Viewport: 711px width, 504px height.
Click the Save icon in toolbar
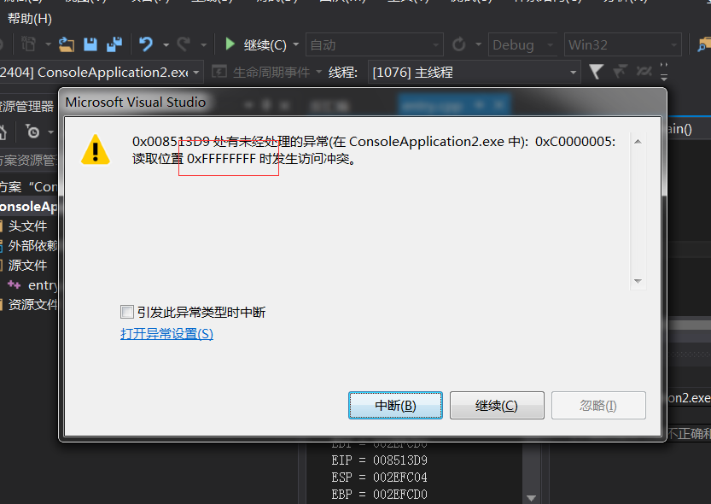tap(90, 44)
